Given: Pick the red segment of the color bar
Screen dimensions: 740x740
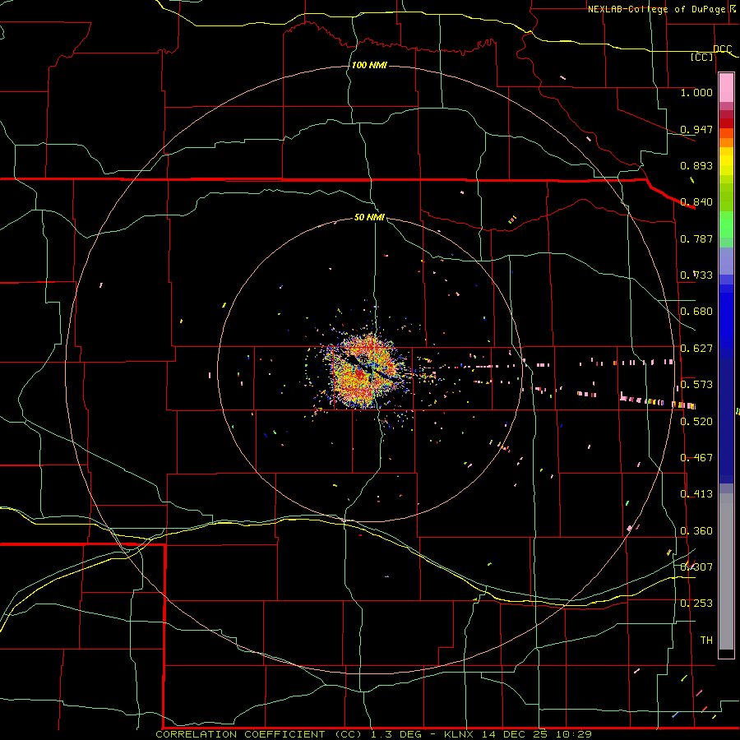Looking at the screenshot, I should click(x=726, y=123).
